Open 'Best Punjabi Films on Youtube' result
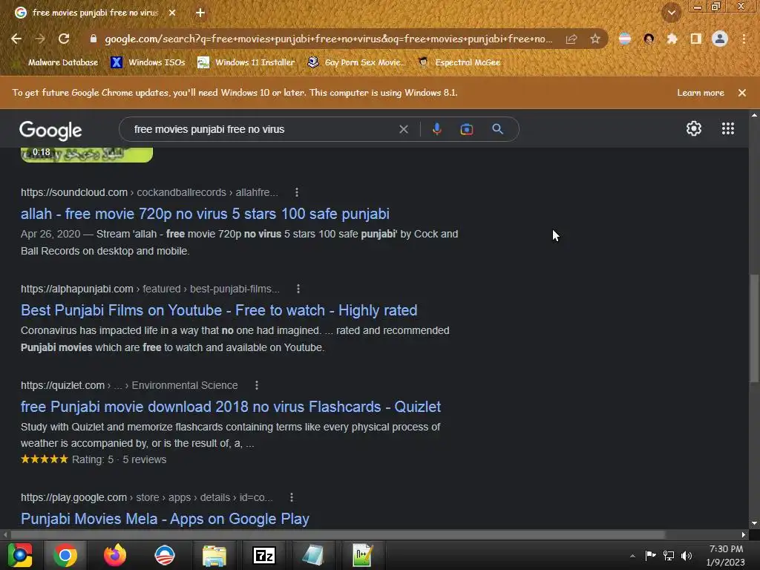 pos(219,310)
